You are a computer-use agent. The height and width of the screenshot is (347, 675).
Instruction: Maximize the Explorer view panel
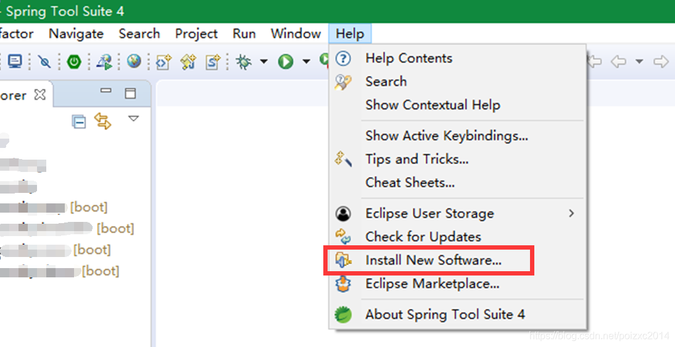click(130, 93)
